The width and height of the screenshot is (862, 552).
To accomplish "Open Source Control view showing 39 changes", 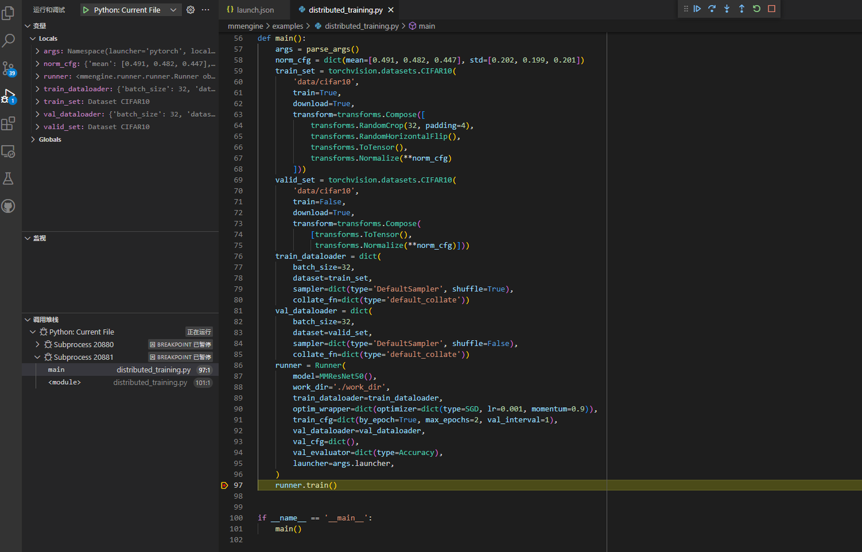I will pyautogui.click(x=8, y=67).
